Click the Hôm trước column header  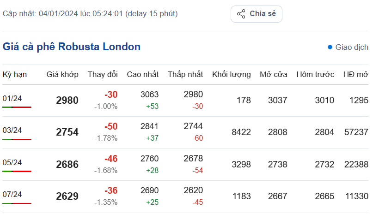[x=315, y=74]
